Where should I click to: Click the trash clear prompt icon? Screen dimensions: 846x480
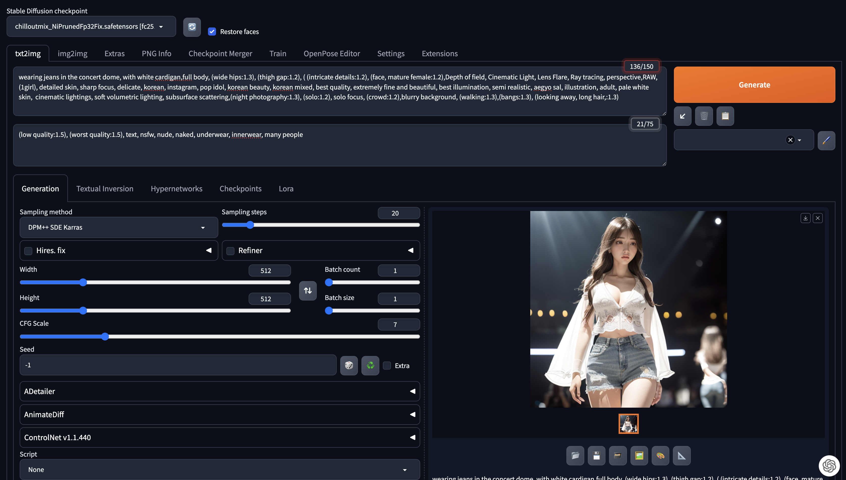(704, 116)
